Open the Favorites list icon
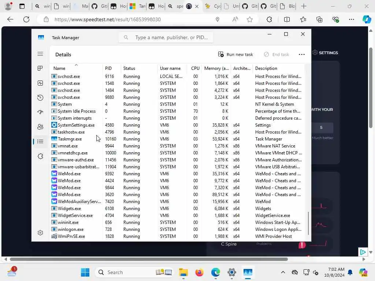375x281 pixels. 303,19
